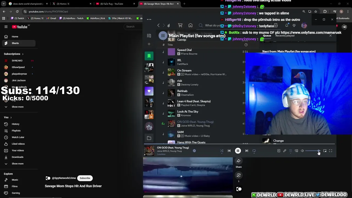This screenshot has width=352, height=198.
Task: Switch to the FaZe Rug YouTube tab
Action: (x=115, y=4)
